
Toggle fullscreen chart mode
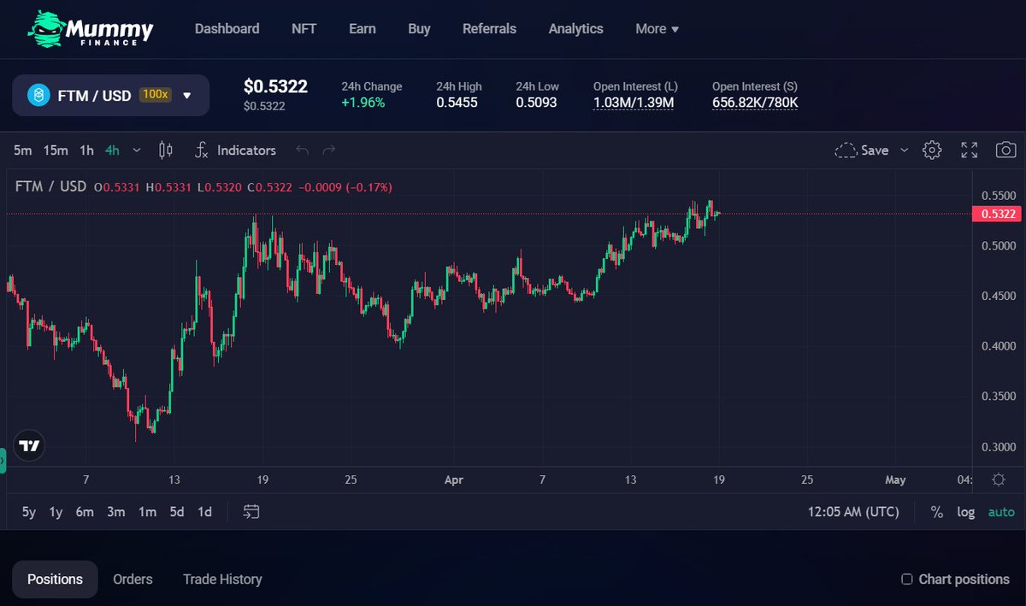pos(970,150)
